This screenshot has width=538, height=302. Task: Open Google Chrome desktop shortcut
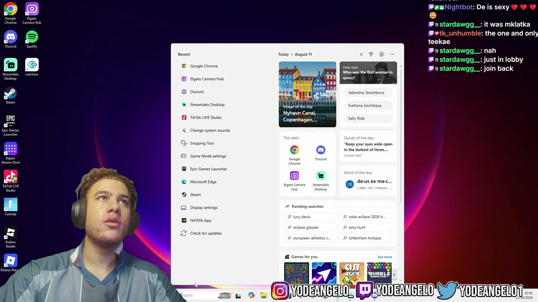pos(11,13)
